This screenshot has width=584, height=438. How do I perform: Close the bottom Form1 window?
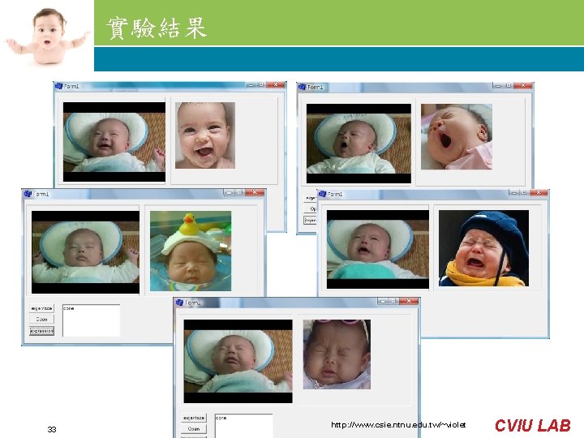pyautogui.click(x=409, y=301)
